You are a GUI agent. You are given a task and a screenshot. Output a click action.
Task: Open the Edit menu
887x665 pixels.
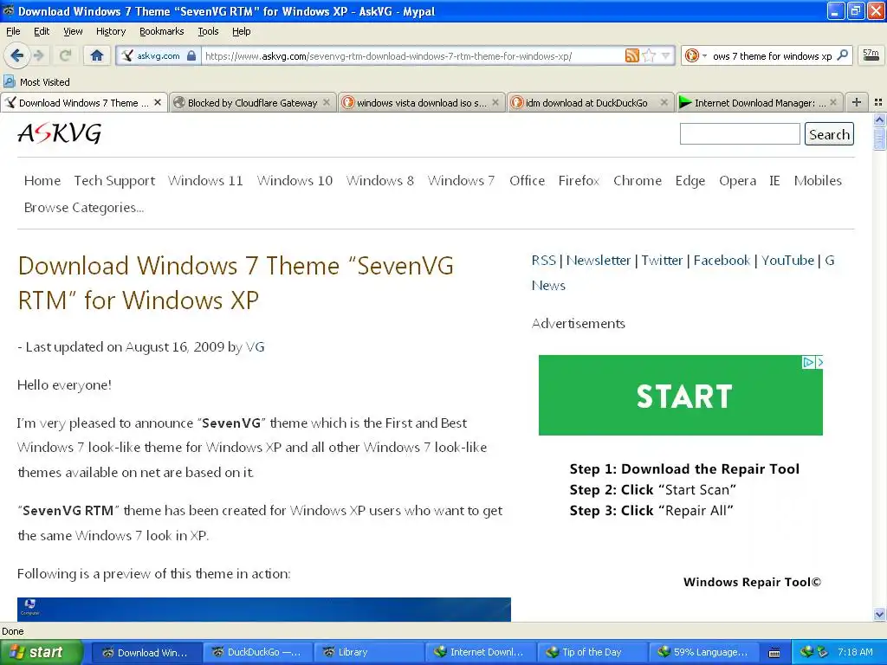point(42,31)
